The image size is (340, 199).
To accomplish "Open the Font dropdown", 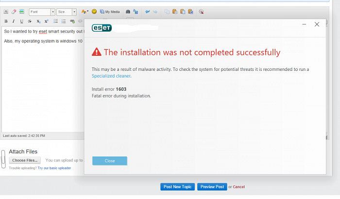I will pyautogui.click(x=42, y=12).
